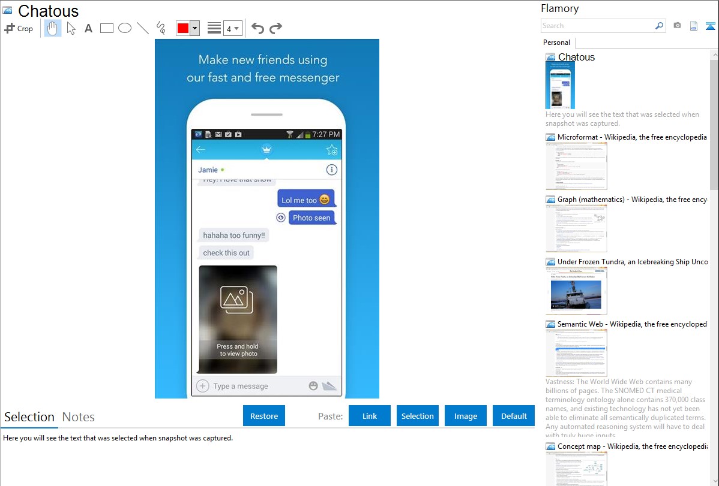Click the Photo seen message bubble

pyautogui.click(x=312, y=218)
